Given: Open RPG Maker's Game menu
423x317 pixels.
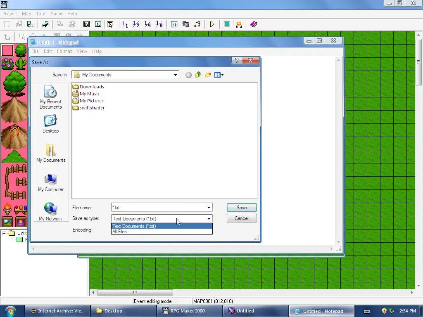Looking at the screenshot, I should [x=56, y=14].
